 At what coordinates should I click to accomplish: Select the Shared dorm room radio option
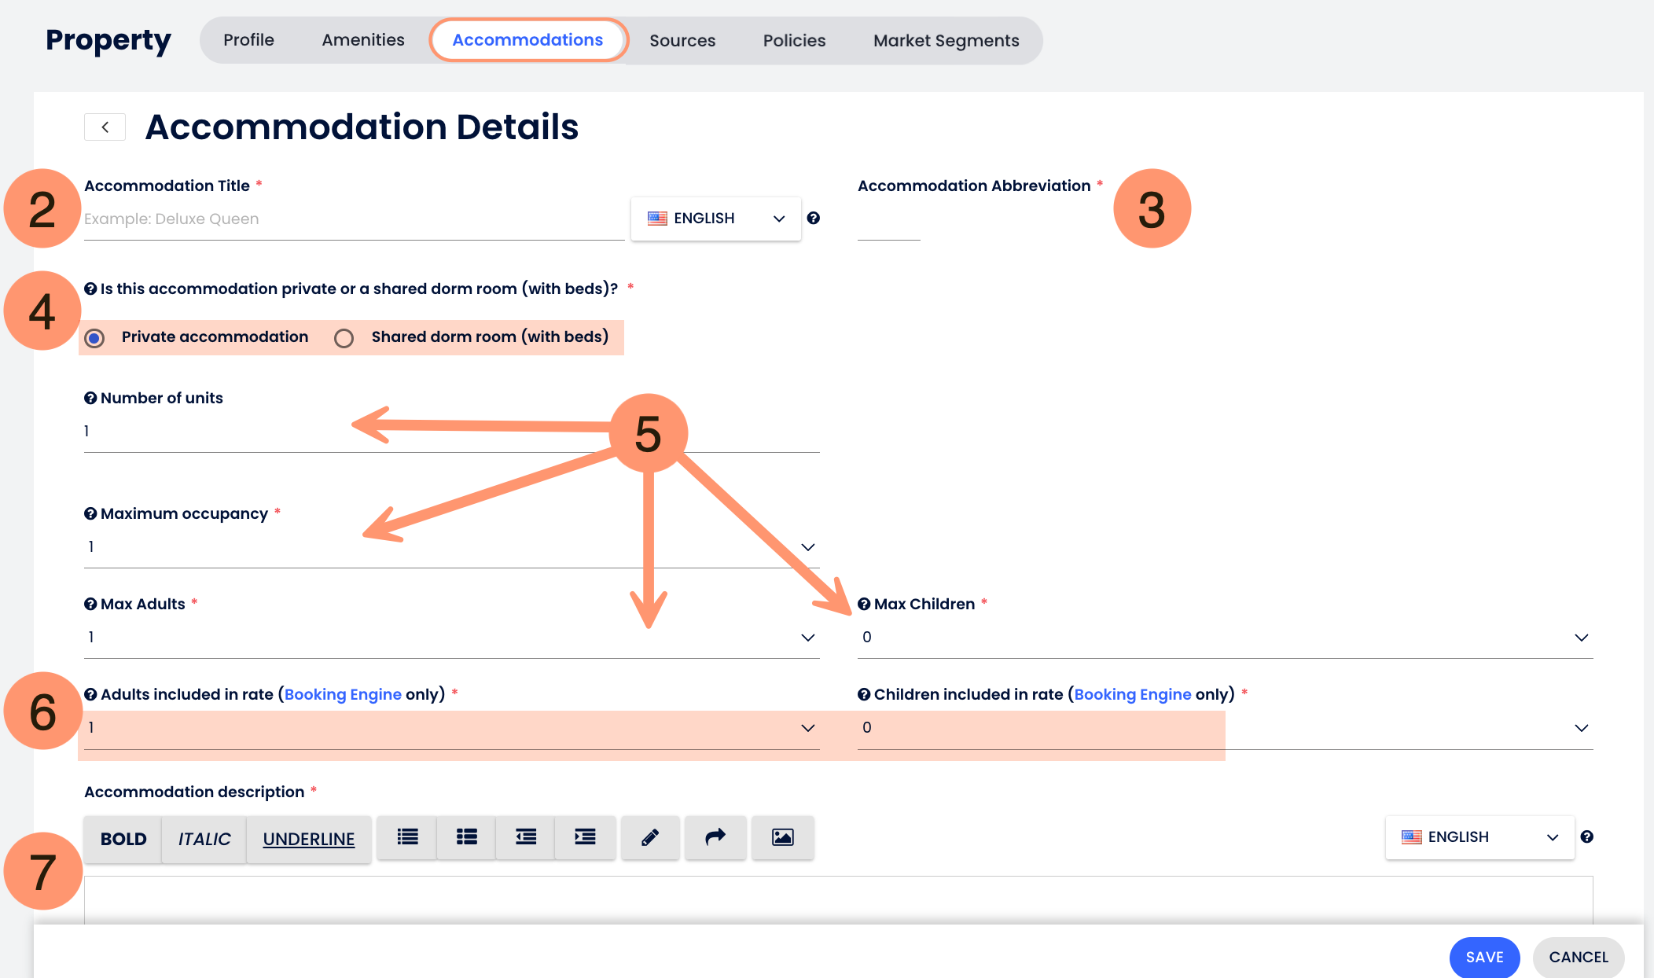point(344,338)
